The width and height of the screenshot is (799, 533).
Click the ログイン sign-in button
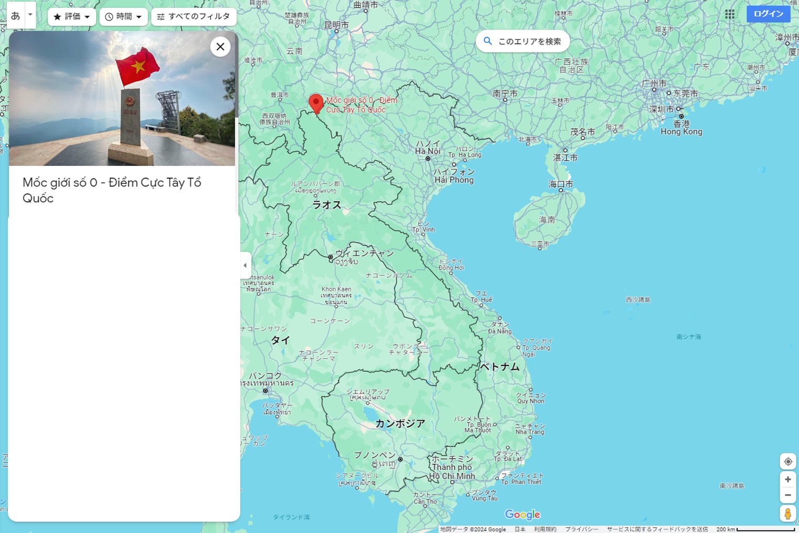[x=768, y=14]
